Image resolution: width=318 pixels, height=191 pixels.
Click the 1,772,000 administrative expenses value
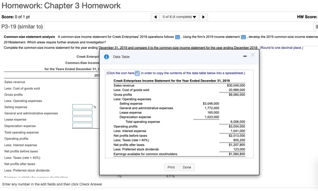tap(212, 108)
